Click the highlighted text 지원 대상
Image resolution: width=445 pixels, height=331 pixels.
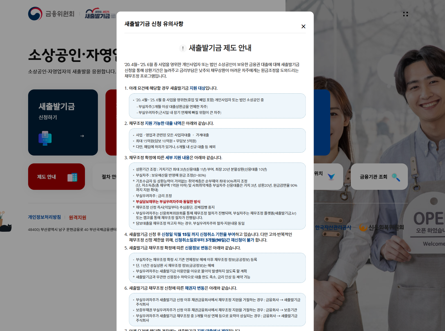pyautogui.click(x=197, y=88)
